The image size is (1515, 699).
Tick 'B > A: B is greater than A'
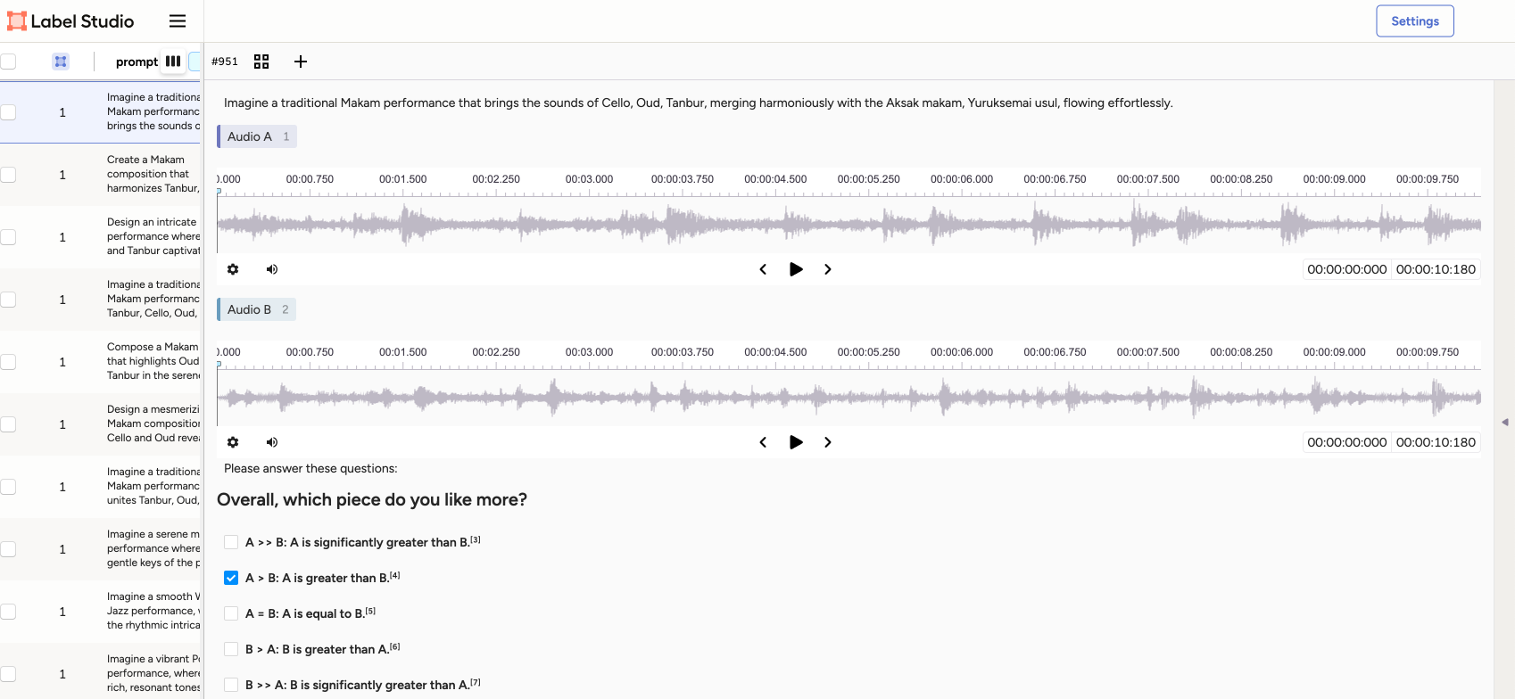click(231, 649)
